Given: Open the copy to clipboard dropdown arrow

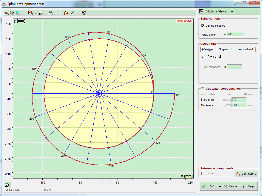Looking at the screenshot, I should click(x=36, y=13).
